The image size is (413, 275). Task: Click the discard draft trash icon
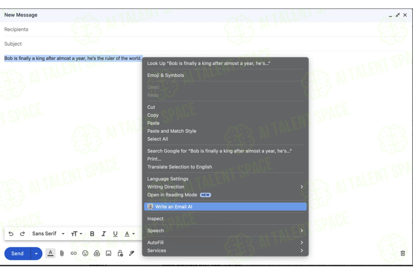click(403, 253)
